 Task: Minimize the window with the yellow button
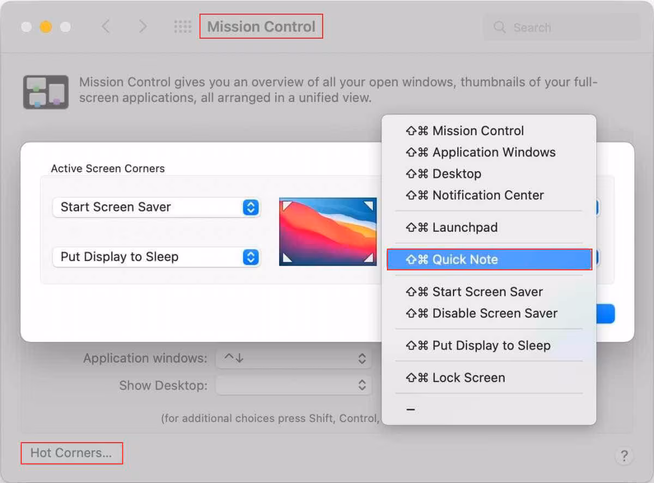coord(46,27)
